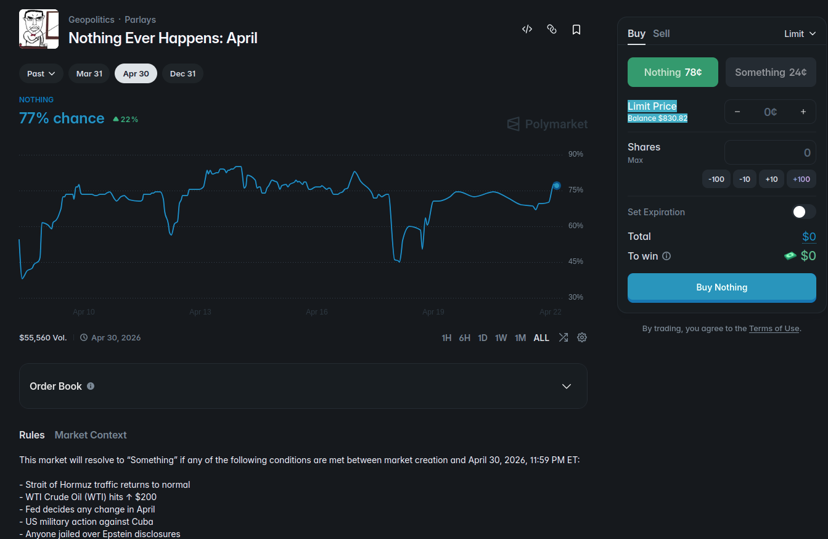
Task: Click the chart's current price marker dot
Action: [556, 186]
